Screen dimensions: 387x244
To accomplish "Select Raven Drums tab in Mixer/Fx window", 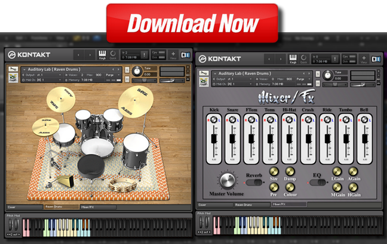I will 252,205.
